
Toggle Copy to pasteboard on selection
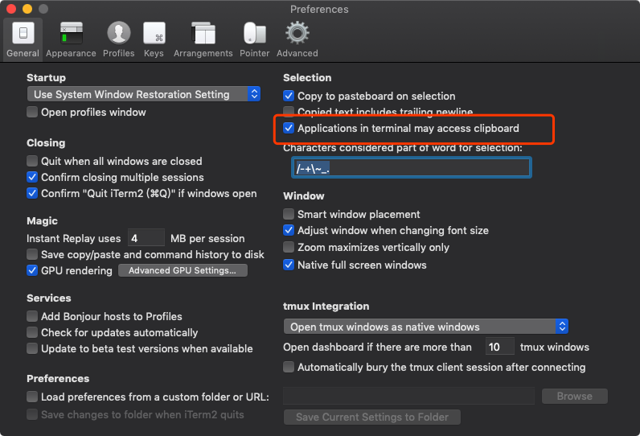(x=289, y=96)
